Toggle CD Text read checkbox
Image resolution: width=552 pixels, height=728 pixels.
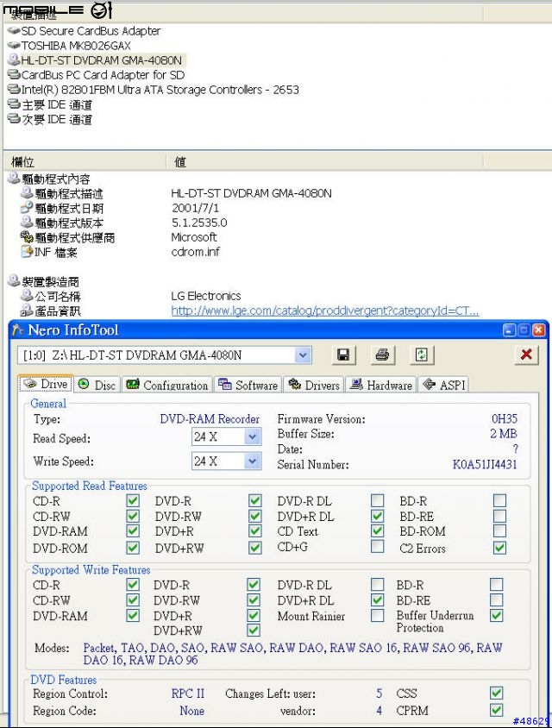pyautogui.click(x=378, y=531)
